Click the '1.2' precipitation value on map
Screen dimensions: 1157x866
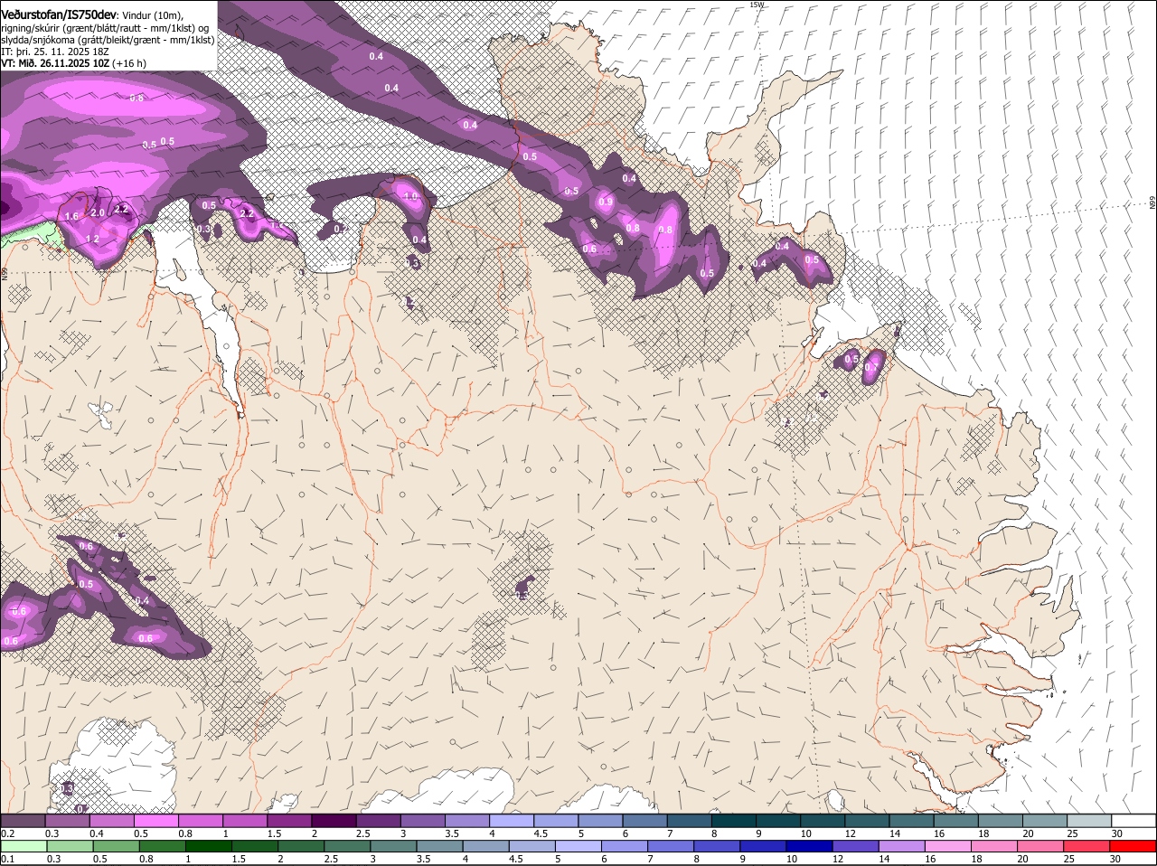pyautogui.click(x=91, y=240)
